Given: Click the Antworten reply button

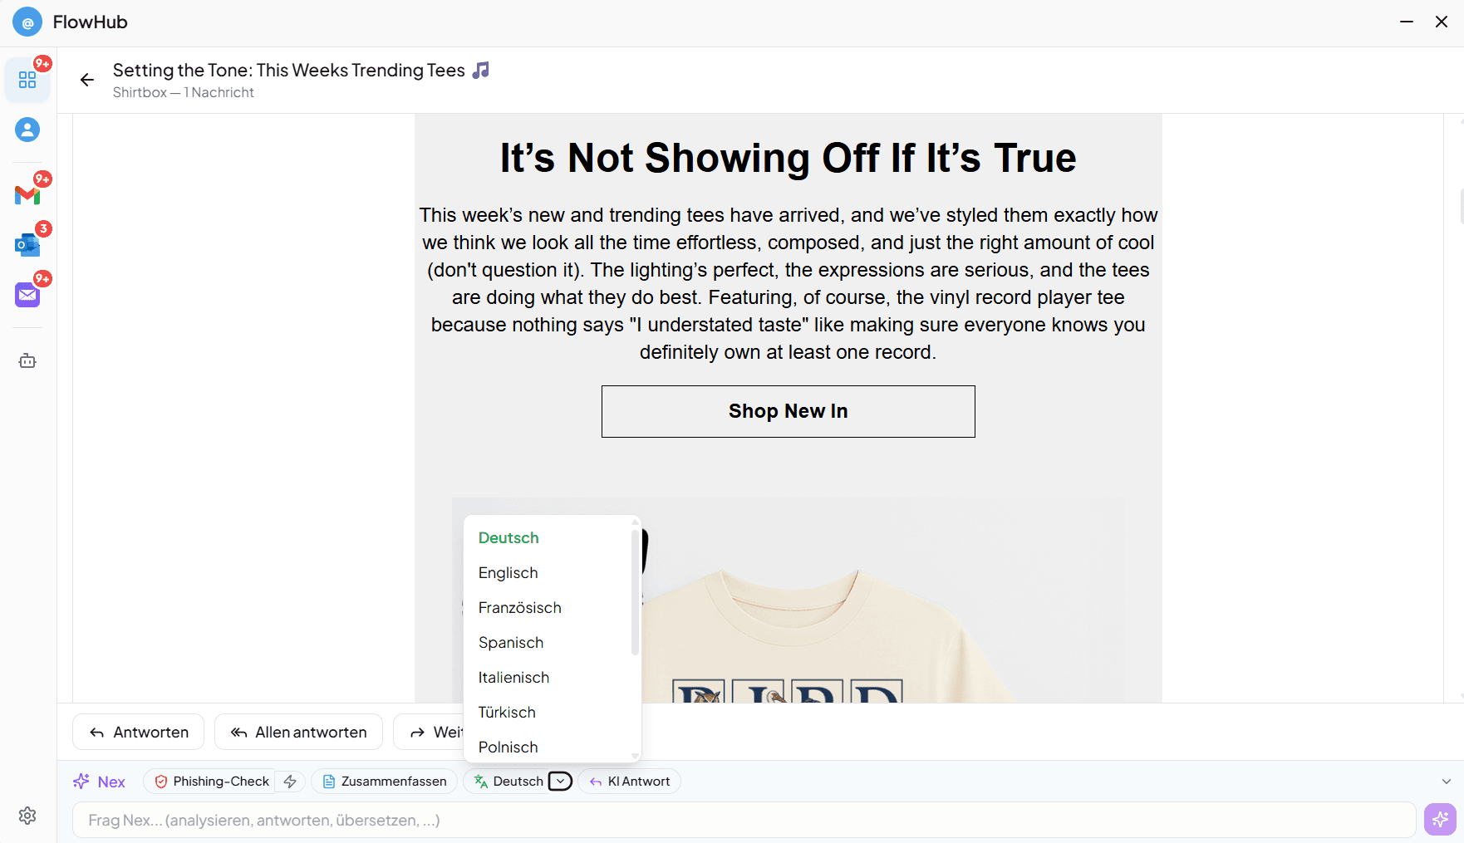Looking at the screenshot, I should [139, 732].
